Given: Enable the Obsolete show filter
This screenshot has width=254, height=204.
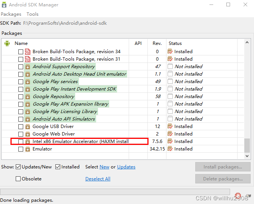Looking at the screenshot, I should [x=18, y=179].
